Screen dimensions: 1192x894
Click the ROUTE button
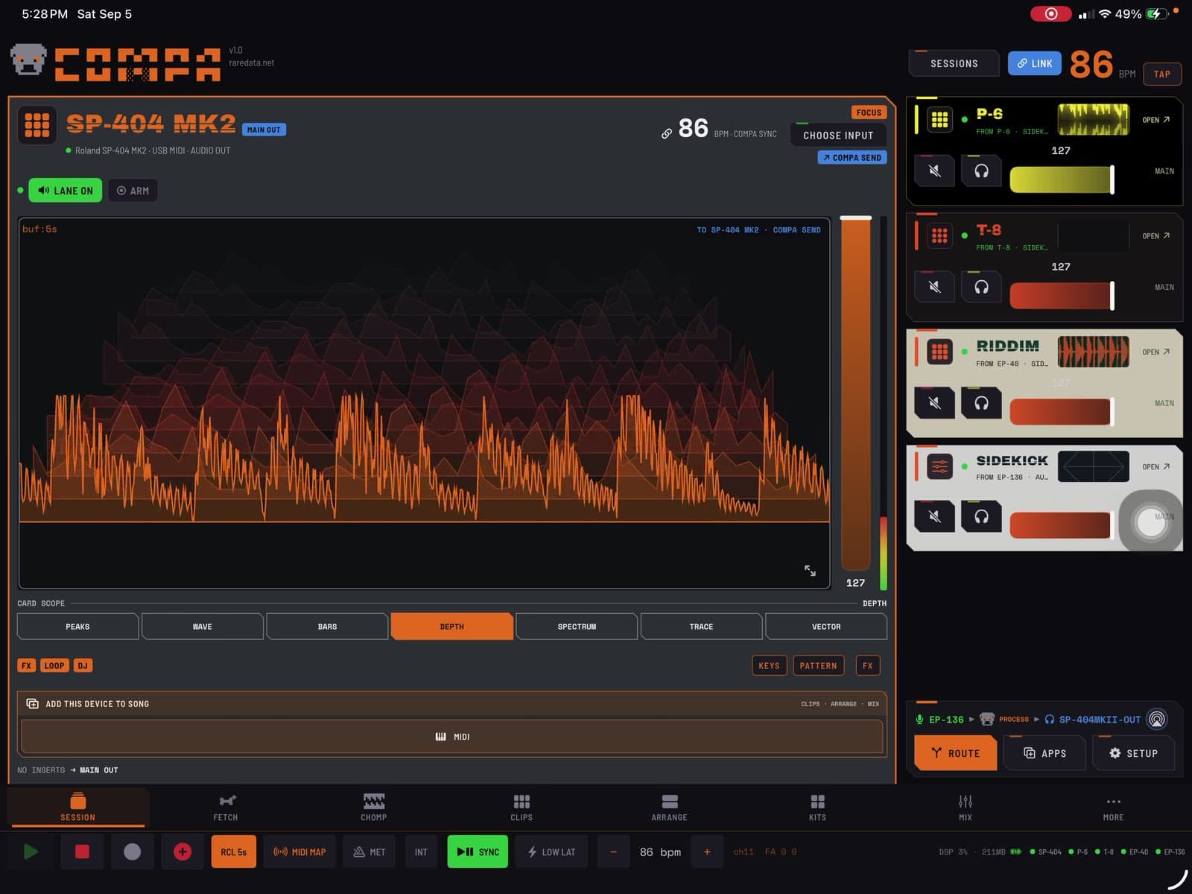point(956,753)
